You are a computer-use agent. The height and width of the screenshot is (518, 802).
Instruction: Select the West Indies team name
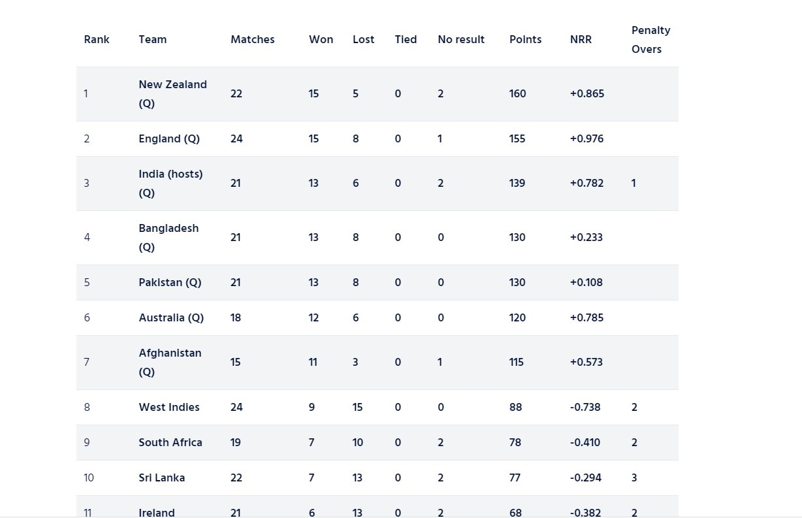169,408
